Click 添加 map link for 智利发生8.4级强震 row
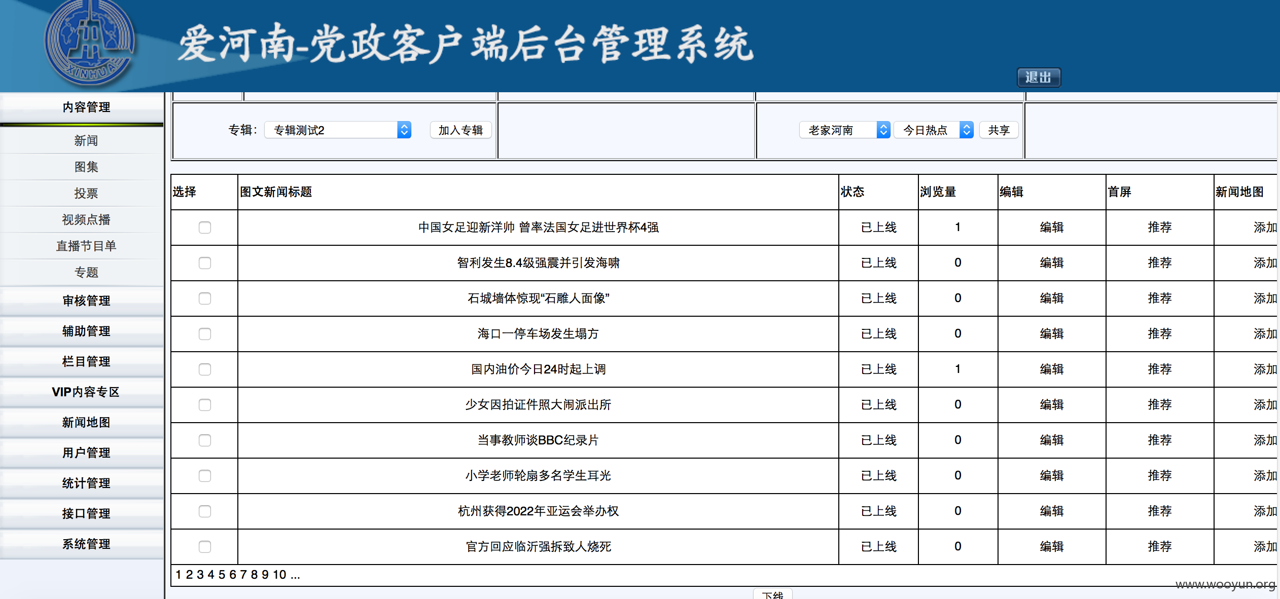The height and width of the screenshot is (599, 1280). pos(1265,263)
